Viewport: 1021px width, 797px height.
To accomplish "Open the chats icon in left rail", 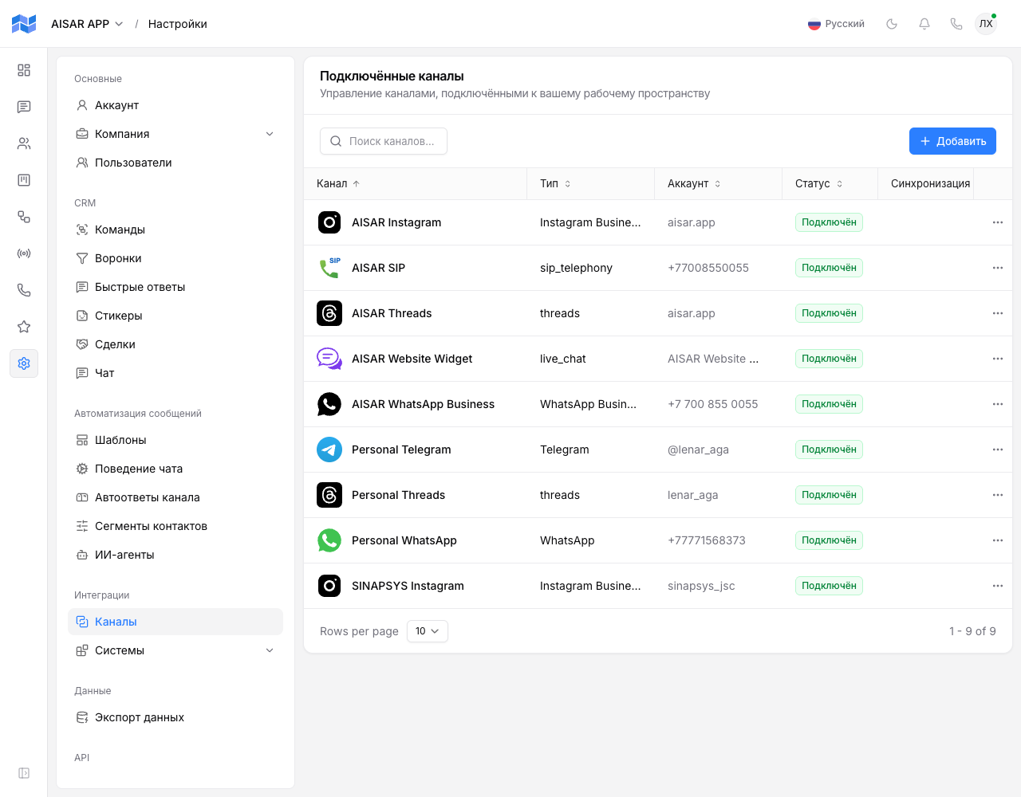I will pyautogui.click(x=24, y=107).
